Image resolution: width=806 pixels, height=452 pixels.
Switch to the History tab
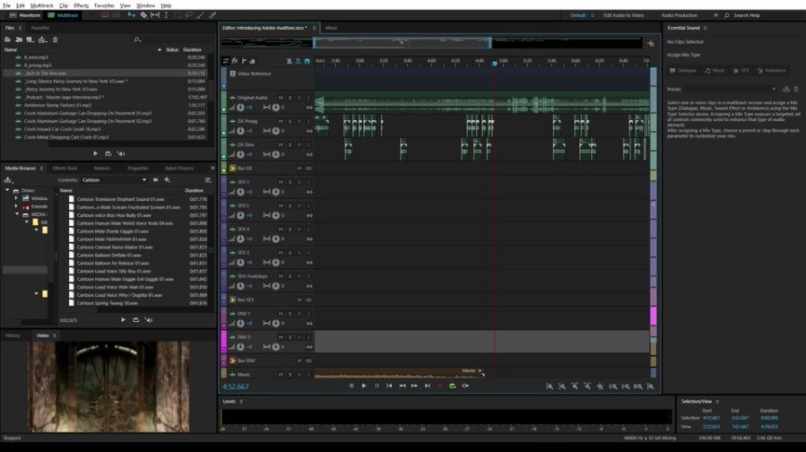tap(13, 335)
